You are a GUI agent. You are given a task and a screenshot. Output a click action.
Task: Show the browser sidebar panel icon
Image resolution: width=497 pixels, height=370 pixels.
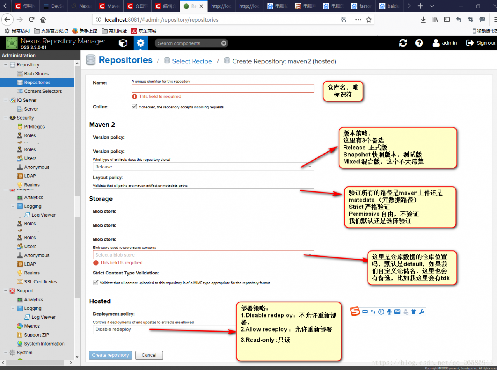[447, 19]
